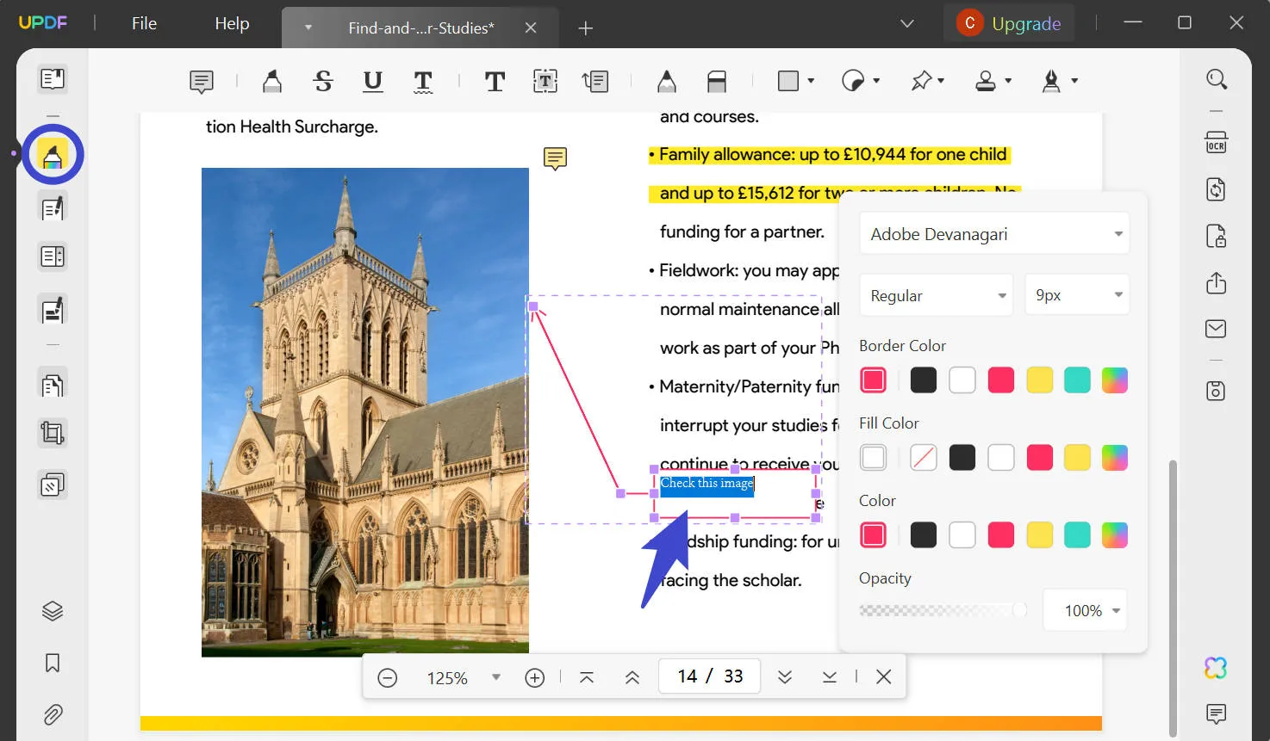Screen dimensions: 1270x741
Task: Expand the Regular font style dropdown
Action: click(937, 296)
